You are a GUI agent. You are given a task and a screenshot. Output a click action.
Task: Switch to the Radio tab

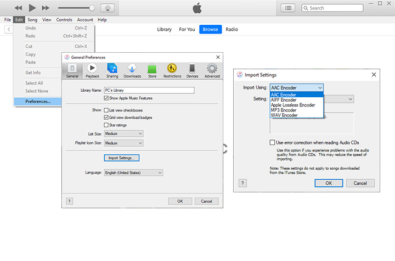[x=232, y=29]
